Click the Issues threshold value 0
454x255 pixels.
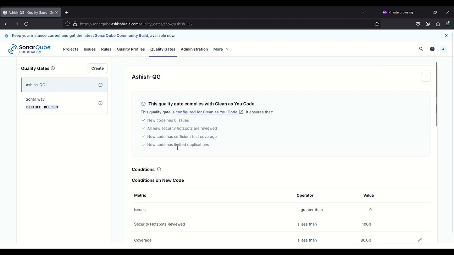[x=370, y=210]
